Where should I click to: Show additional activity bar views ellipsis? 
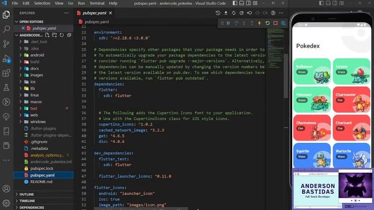tap(6, 160)
